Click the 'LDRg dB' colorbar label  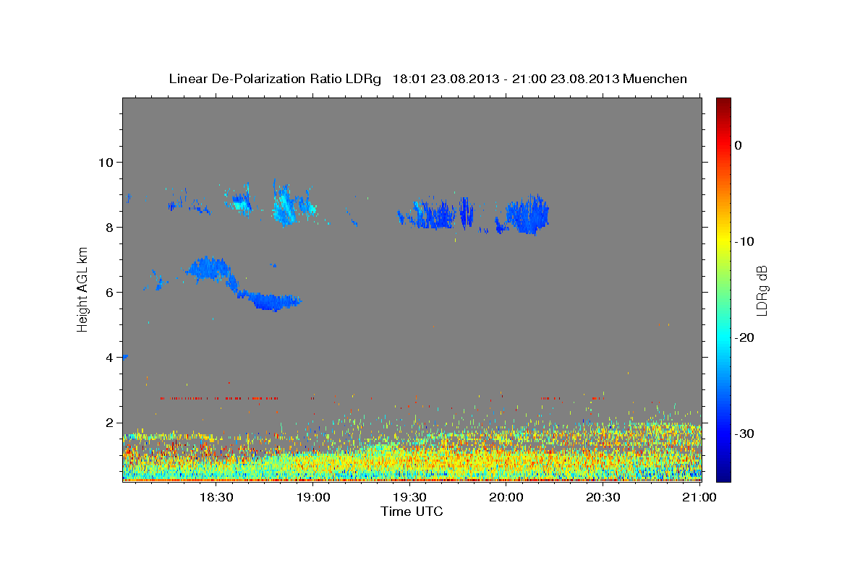(x=761, y=290)
